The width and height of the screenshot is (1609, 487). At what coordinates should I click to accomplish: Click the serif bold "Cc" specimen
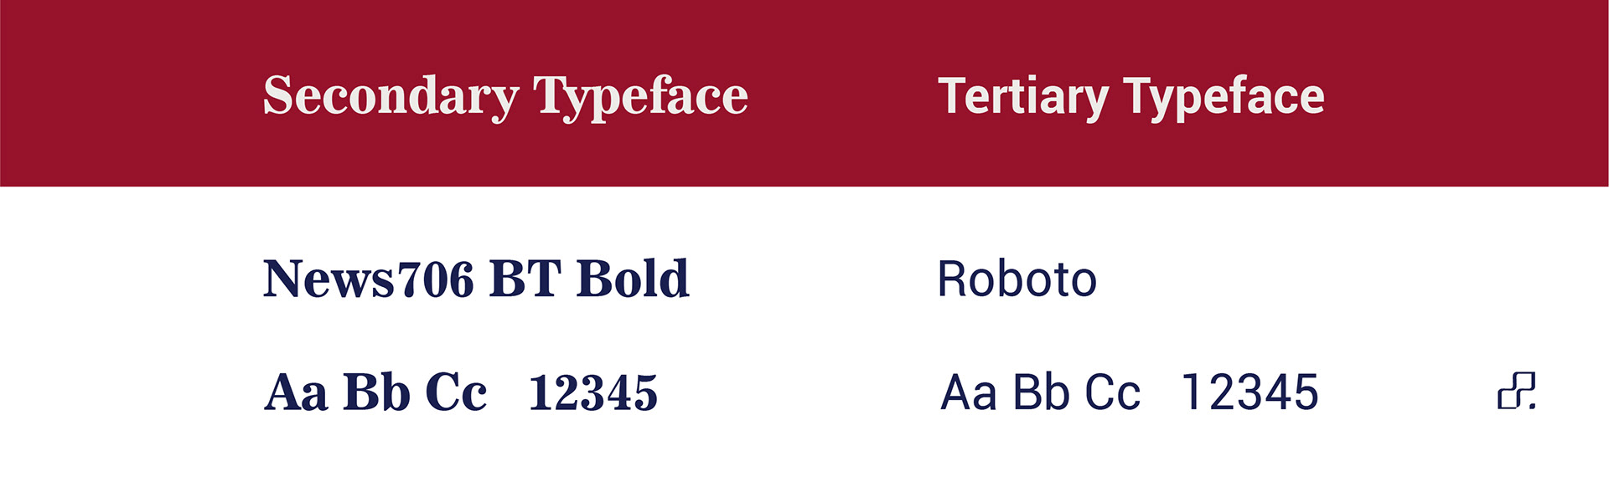(x=456, y=392)
